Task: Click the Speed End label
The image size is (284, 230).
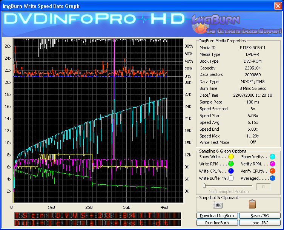Action: tap(209, 129)
